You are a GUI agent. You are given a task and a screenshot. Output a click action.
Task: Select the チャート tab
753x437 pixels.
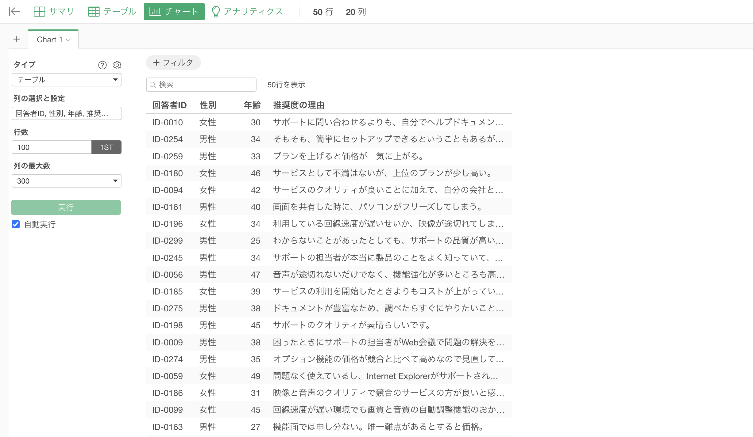pos(174,12)
